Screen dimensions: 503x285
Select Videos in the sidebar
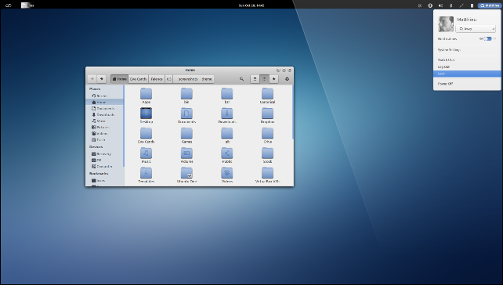pos(104,133)
